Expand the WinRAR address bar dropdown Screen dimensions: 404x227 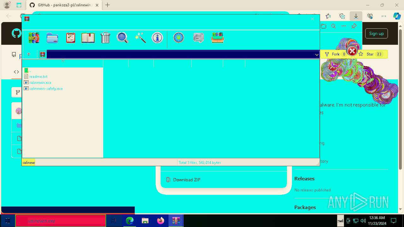click(x=317, y=55)
